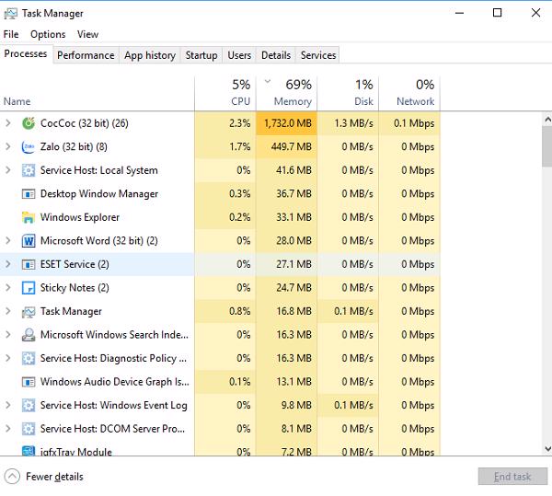Open the Startup tab

click(201, 55)
